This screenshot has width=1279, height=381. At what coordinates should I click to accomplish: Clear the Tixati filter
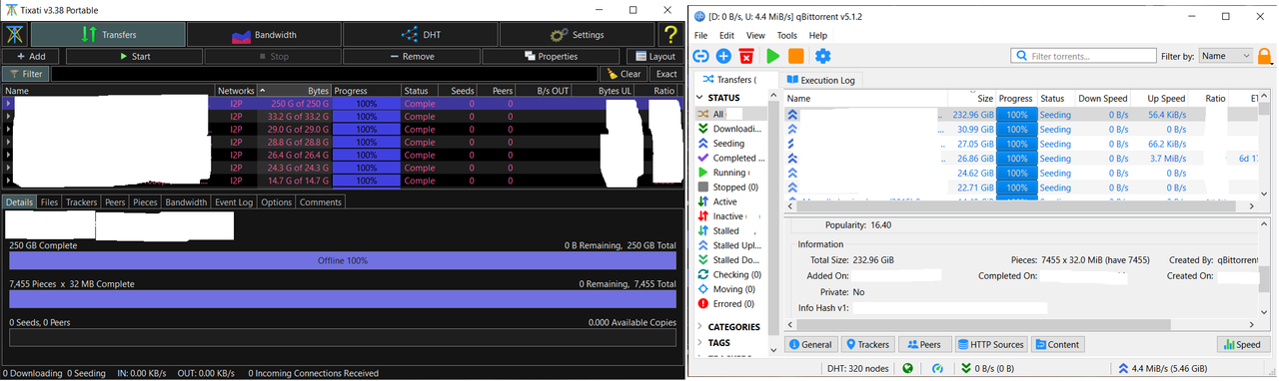[x=624, y=74]
